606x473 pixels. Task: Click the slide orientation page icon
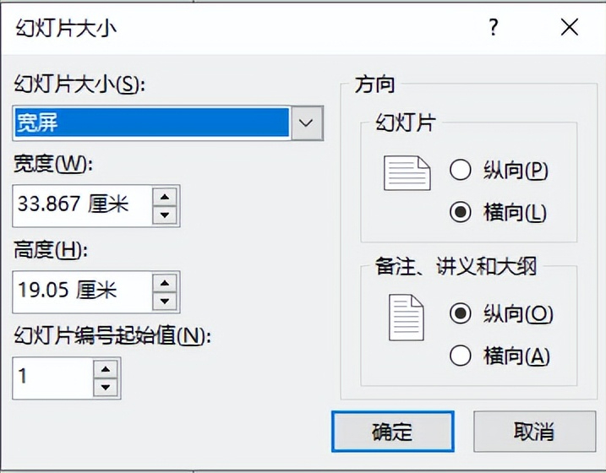tap(407, 173)
